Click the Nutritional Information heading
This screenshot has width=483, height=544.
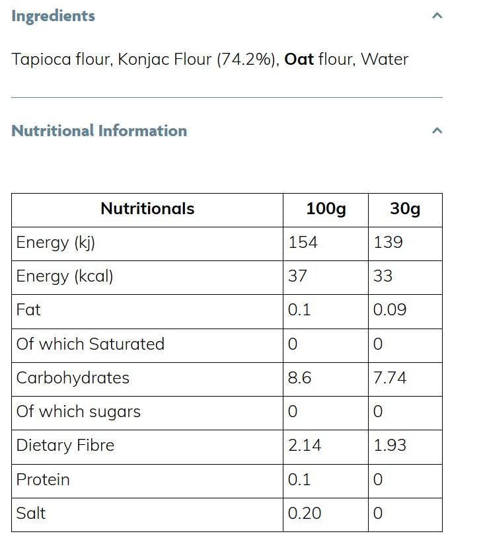99,131
